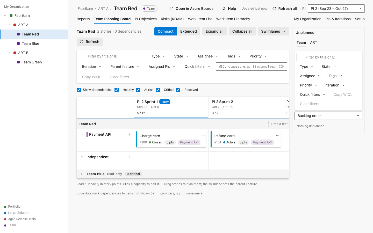
Task: Click the Expand all button
Action: [214, 31]
